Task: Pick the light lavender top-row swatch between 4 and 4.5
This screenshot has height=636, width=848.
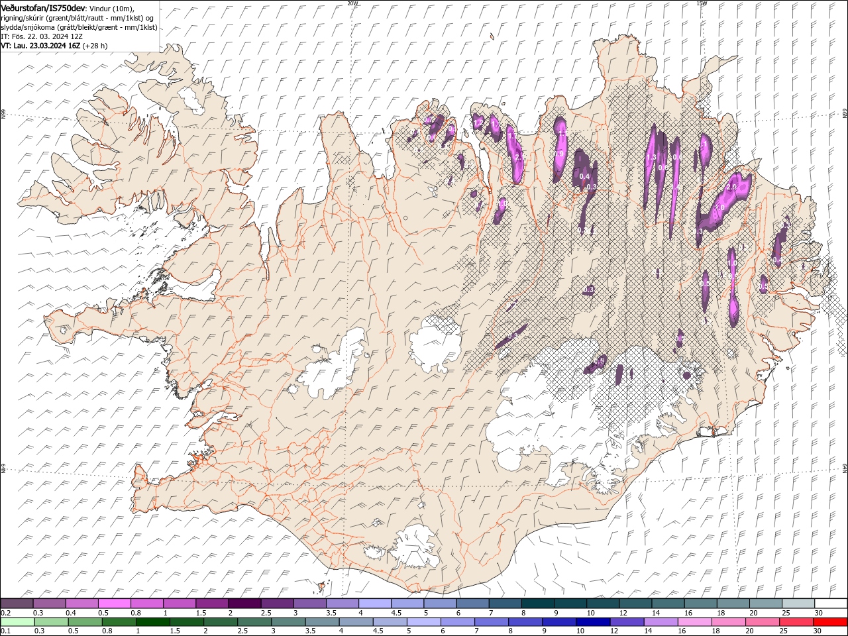Action: tap(375, 604)
